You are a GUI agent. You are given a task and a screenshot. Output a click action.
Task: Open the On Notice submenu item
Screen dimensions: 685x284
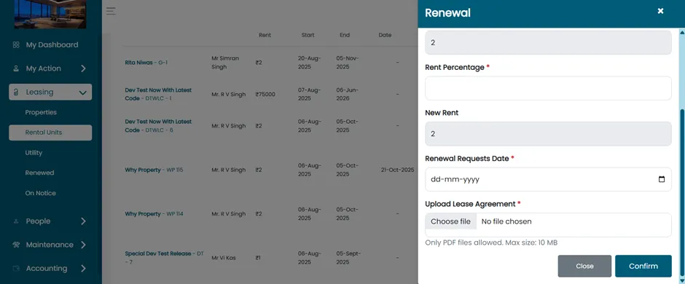[41, 193]
